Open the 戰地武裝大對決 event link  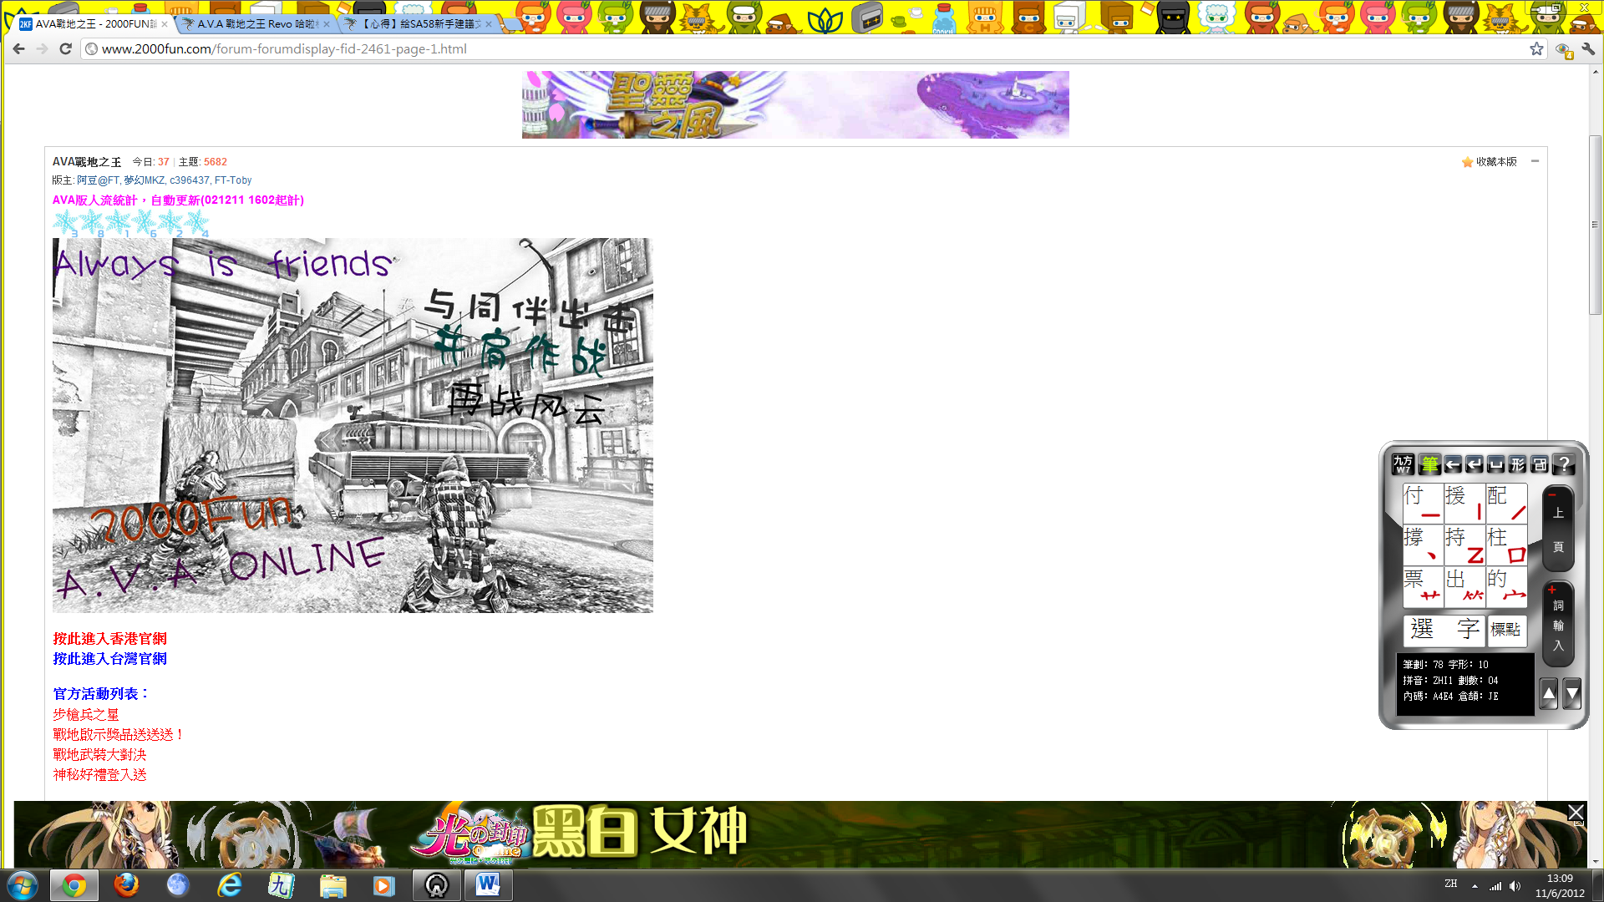[x=99, y=755]
